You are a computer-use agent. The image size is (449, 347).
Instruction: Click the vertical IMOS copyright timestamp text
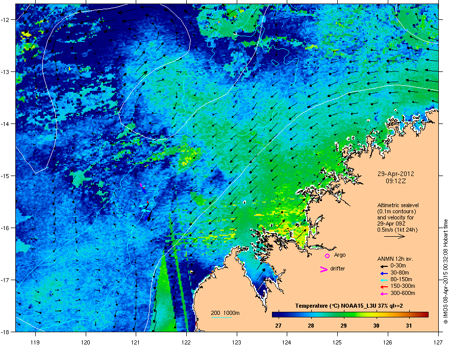click(x=445, y=271)
